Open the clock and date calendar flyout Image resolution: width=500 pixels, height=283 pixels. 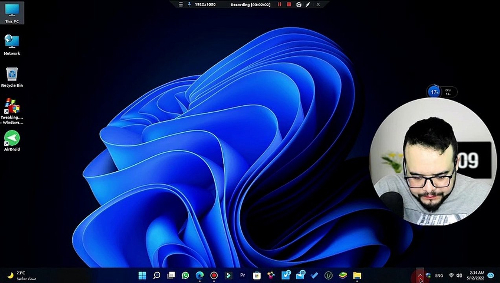coord(476,275)
